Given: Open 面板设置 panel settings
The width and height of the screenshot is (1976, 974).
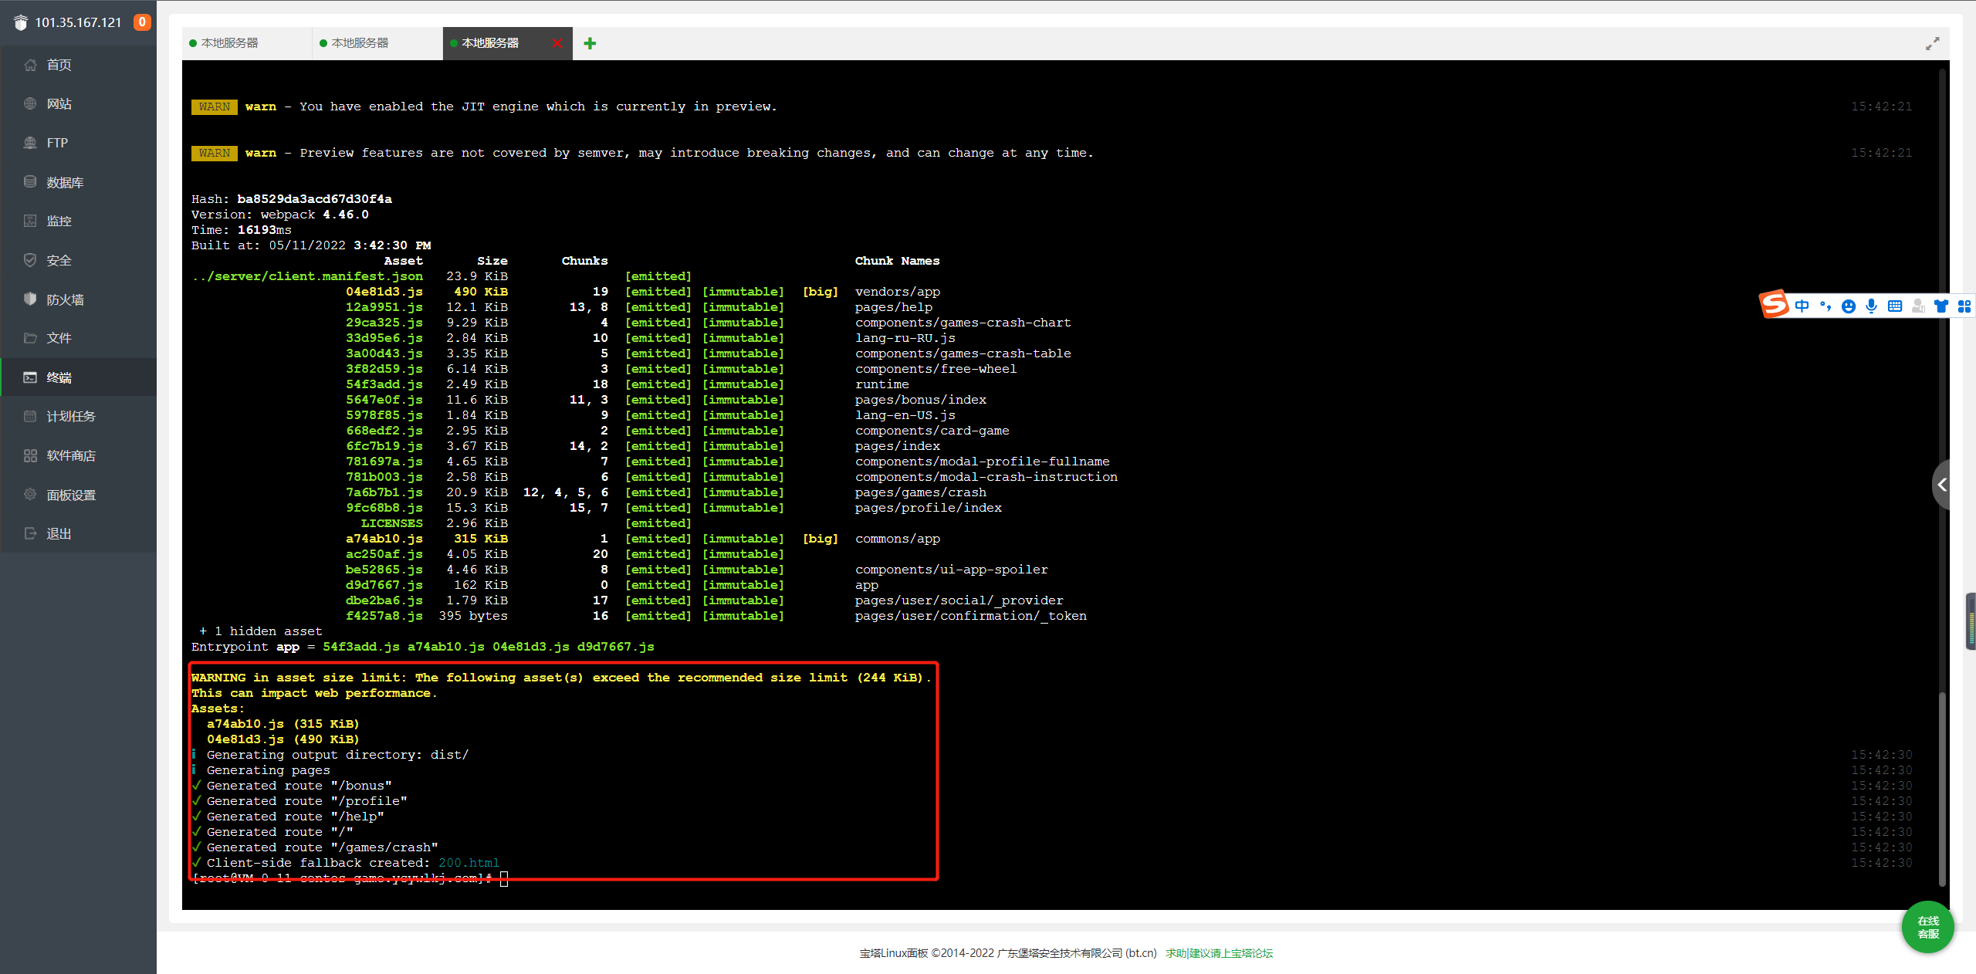Looking at the screenshot, I should [71, 495].
